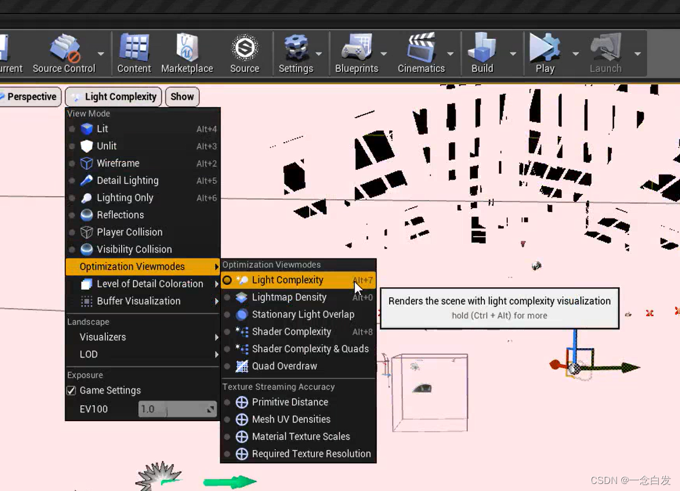Click the Wireframe cube icon

87,163
